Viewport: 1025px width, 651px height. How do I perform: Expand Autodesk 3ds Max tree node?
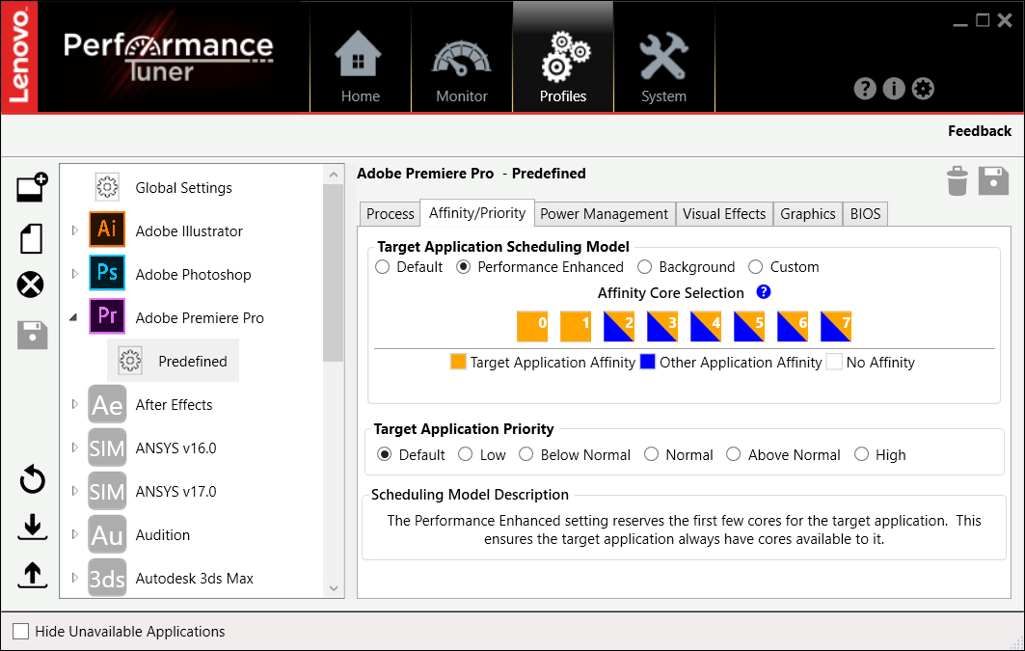coord(74,578)
